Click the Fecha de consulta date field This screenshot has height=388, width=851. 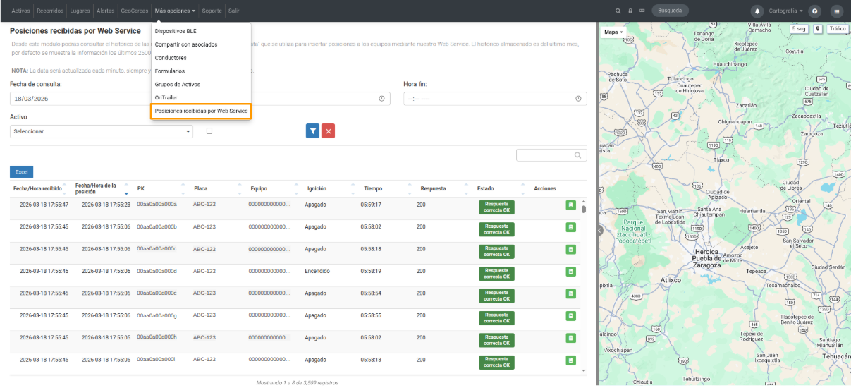click(x=81, y=99)
